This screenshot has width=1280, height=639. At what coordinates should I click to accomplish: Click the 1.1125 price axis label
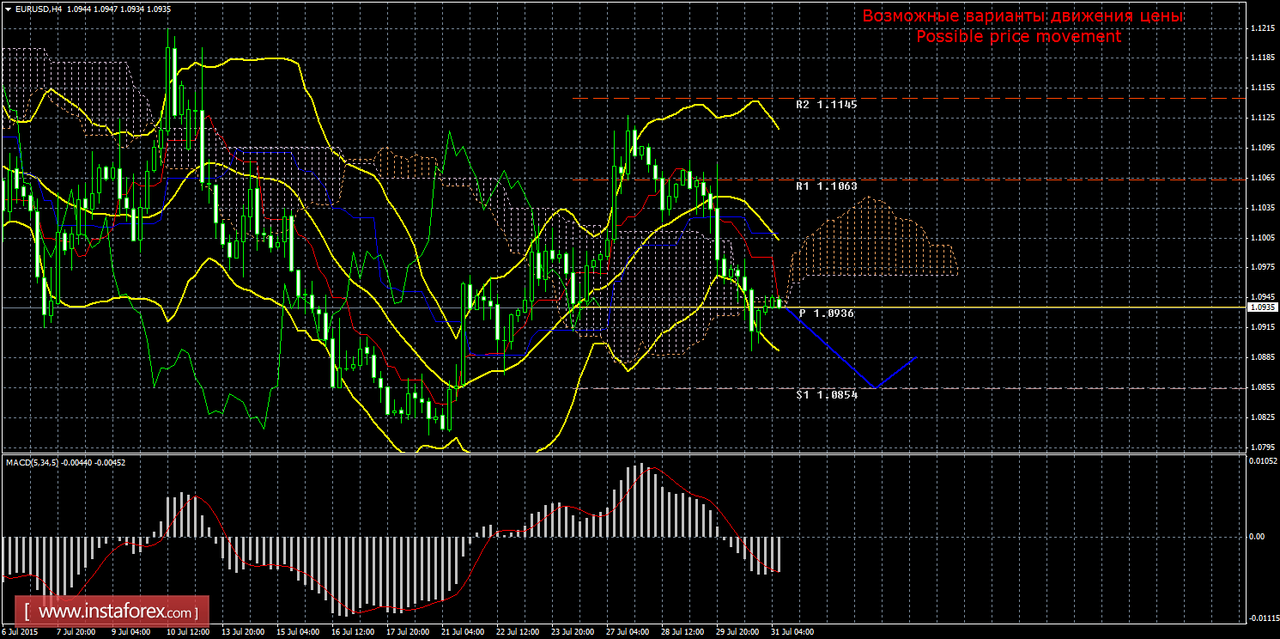click(1261, 118)
